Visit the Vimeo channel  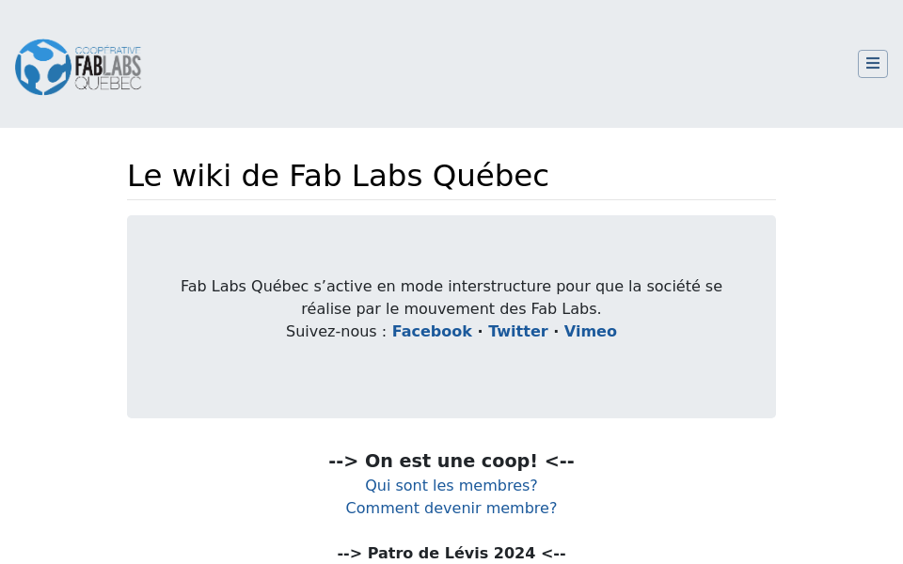click(590, 331)
